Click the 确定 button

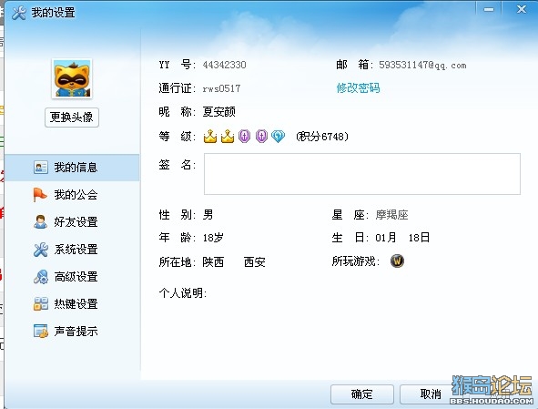click(362, 394)
